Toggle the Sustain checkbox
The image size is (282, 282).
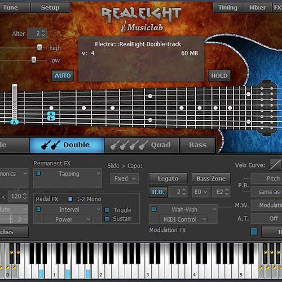[107, 219]
